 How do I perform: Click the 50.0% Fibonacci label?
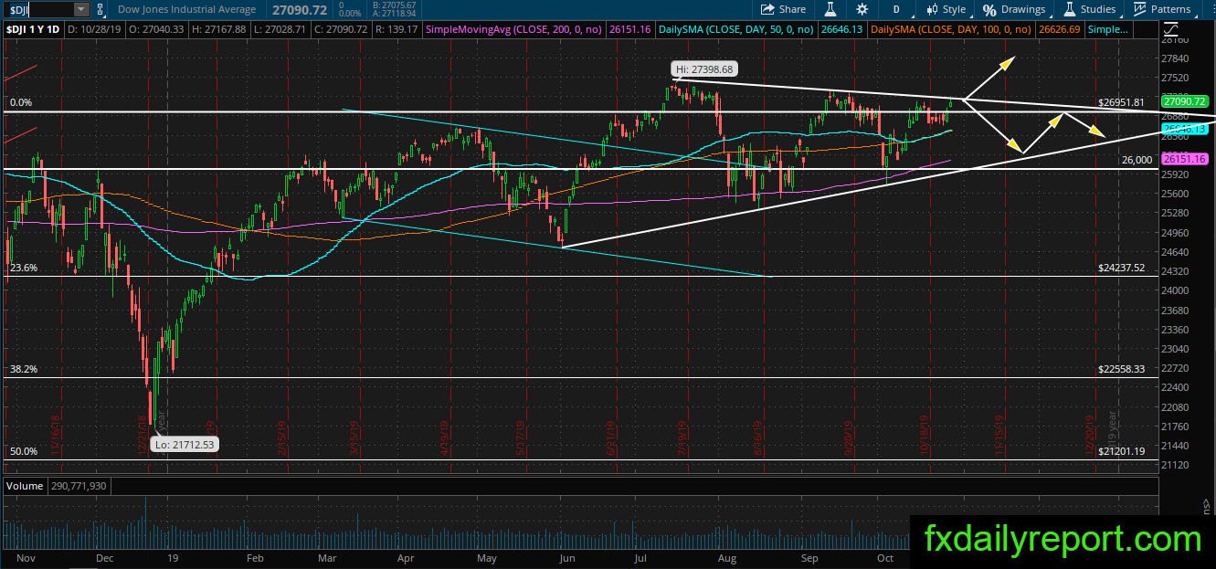pyautogui.click(x=23, y=451)
